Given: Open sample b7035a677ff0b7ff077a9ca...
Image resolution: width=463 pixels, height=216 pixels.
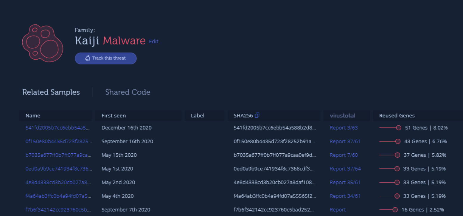Looking at the screenshot, I should tap(58, 155).
